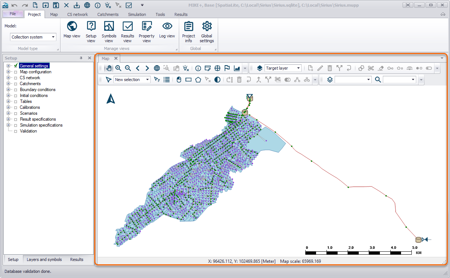Image resolution: width=450 pixels, height=278 pixels.
Task: Switch to the Map ribbon tab
Action: [54, 14]
